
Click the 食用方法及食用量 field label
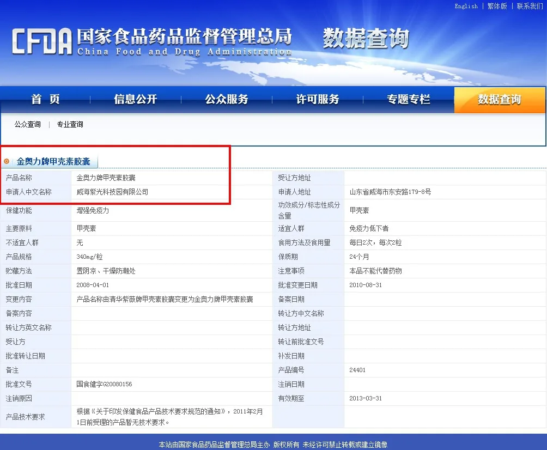click(304, 242)
